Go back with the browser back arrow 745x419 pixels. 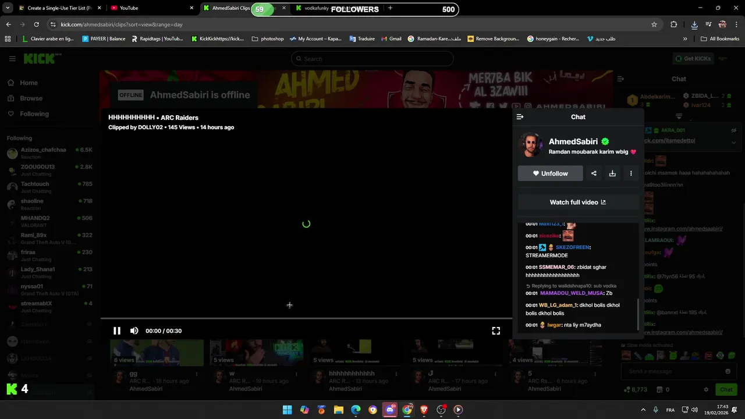click(x=8, y=24)
